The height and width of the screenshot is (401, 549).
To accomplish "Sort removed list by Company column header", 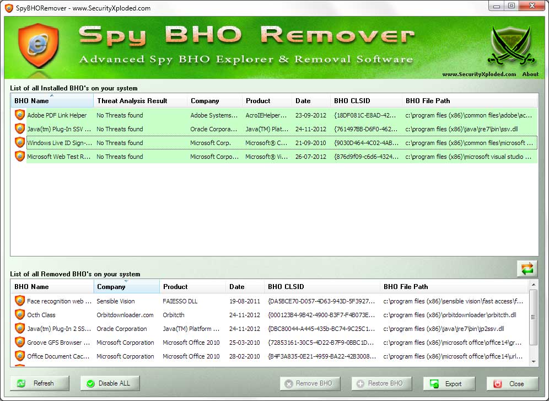I will click(x=126, y=287).
